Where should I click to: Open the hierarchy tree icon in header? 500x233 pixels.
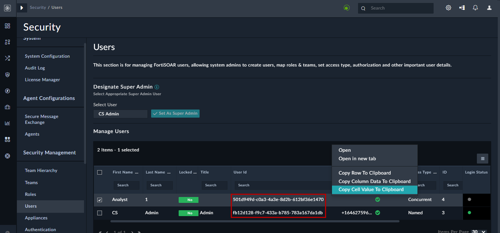tap(462, 8)
